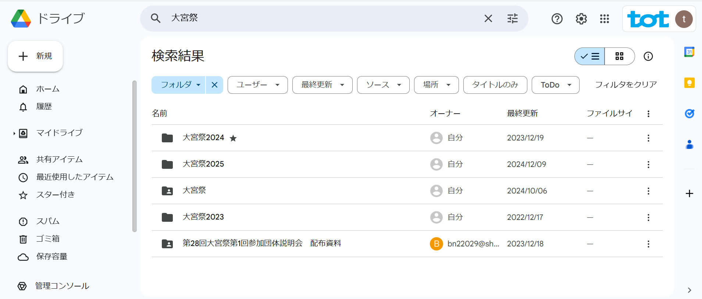Click フィルタをクリア to reset filters
This screenshot has height=299, width=702.
(626, 85)
